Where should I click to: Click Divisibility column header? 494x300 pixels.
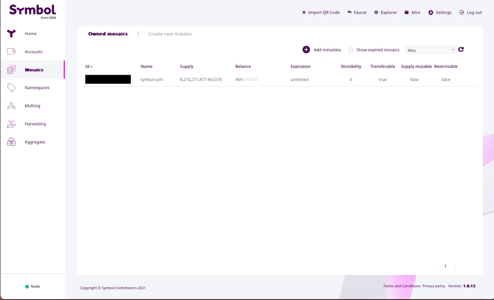point(351,67)
